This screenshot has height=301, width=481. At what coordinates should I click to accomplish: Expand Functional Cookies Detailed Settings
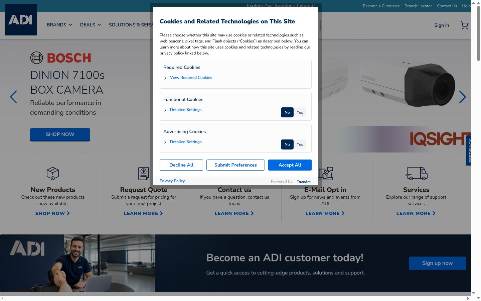tap(186, 110)
